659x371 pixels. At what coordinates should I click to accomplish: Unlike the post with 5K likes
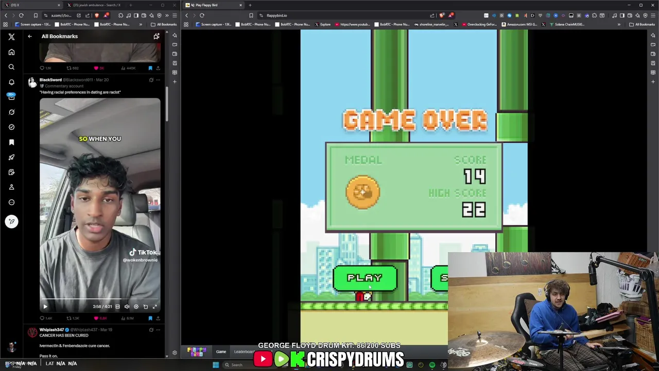click(x=99, y=68)
